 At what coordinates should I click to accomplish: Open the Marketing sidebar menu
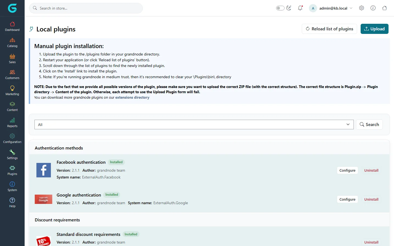tap(12, 91)
